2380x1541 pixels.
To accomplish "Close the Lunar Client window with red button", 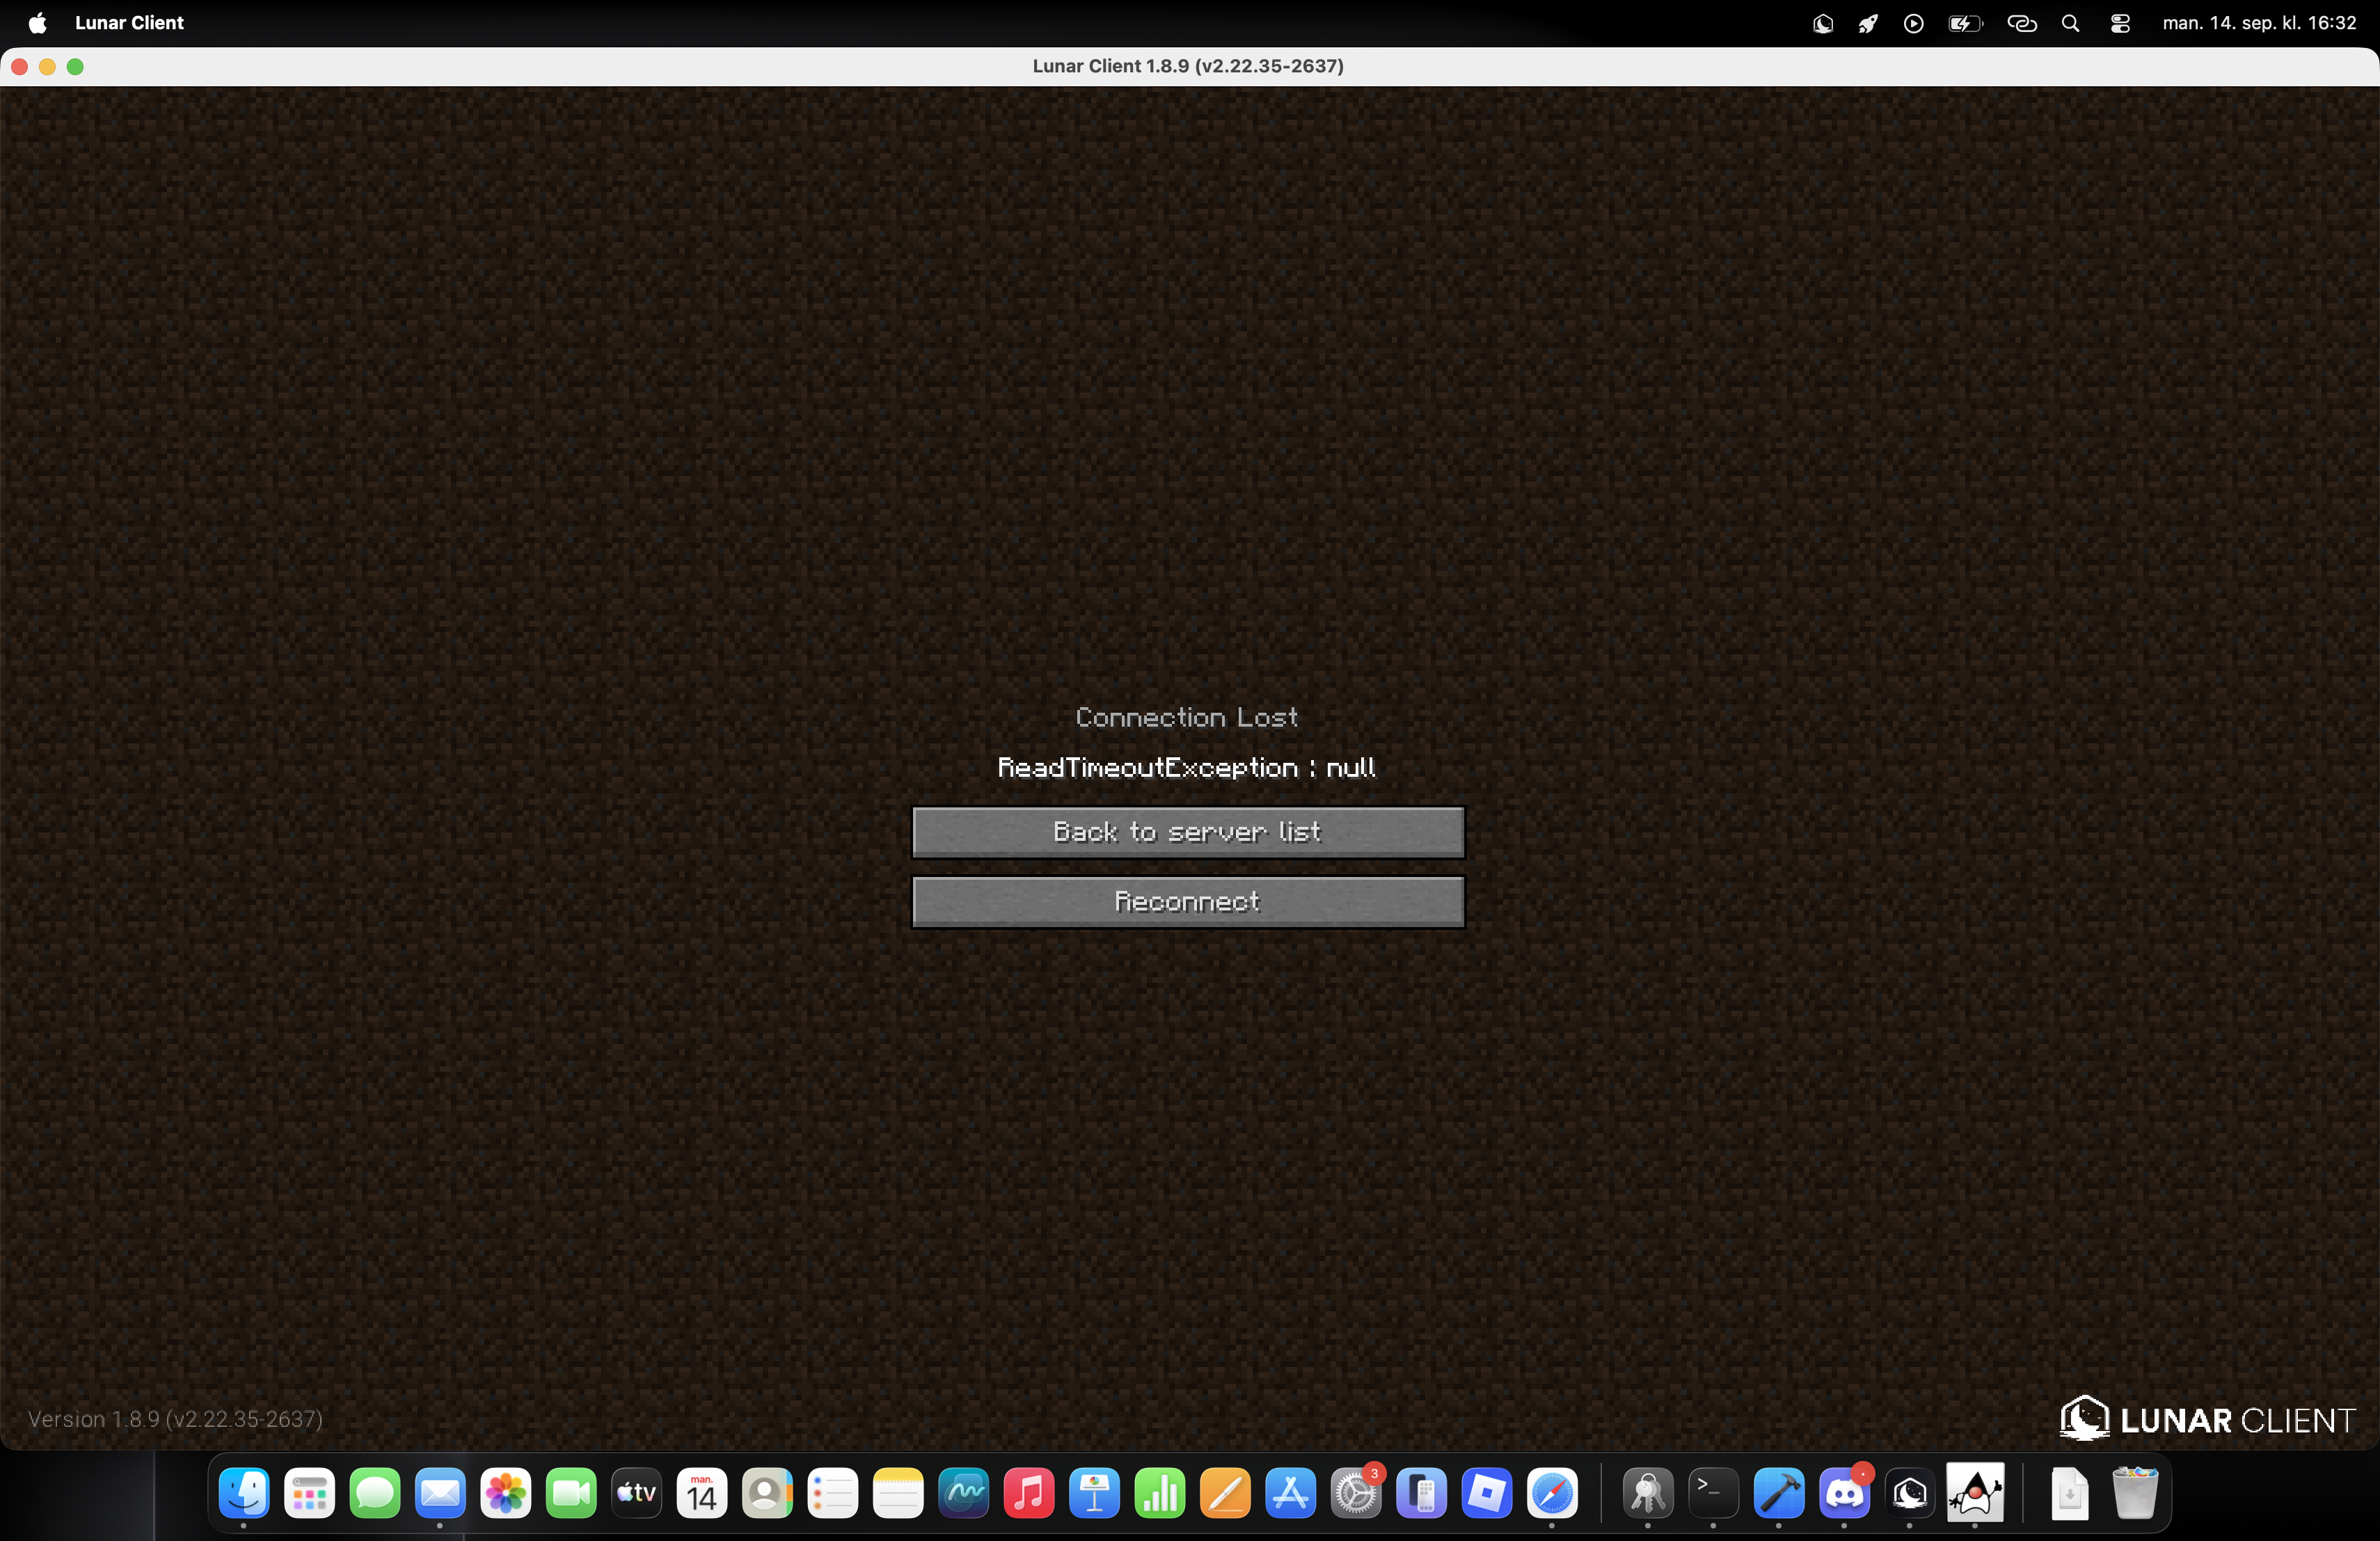I will pyautogui.click(x=19, y=66).
